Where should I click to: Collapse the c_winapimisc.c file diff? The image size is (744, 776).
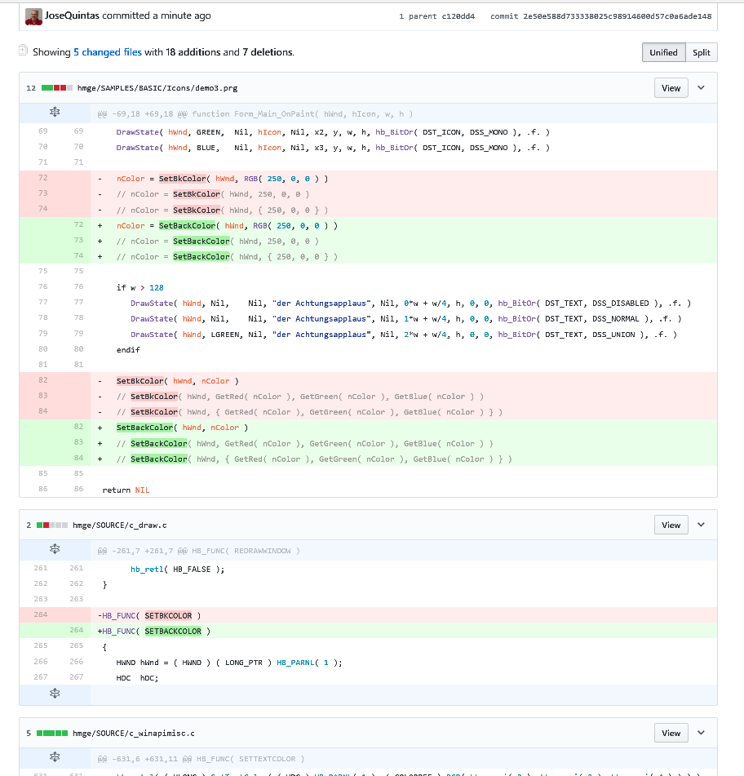tap(701, 733)
